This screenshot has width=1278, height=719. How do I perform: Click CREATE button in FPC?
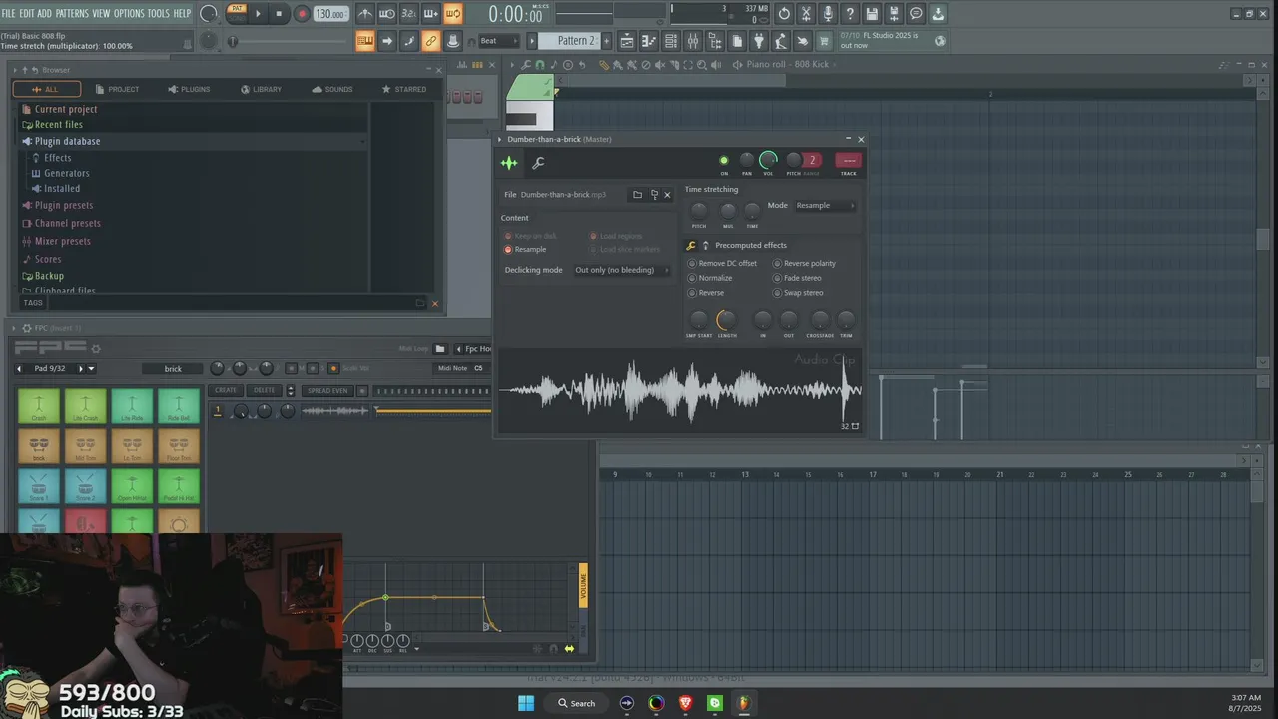point(226,390)
